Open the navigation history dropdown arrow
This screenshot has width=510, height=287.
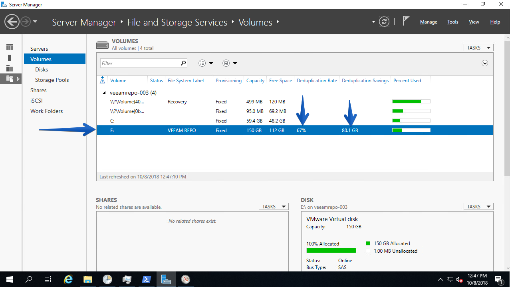[x=35, y=22]
